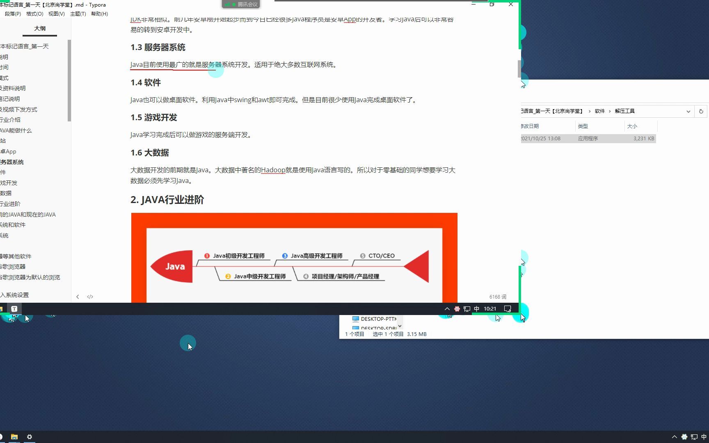Click 中 IME indicator on bottom taskbar

[704, 437]
